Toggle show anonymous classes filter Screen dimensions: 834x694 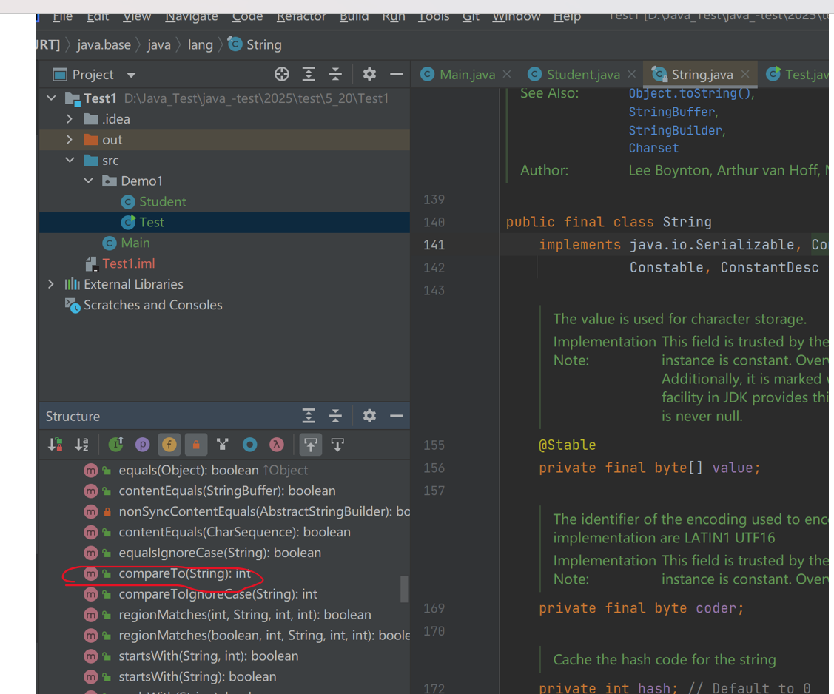click(249, 445)
